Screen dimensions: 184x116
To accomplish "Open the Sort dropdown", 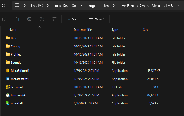I will (73, 19).
